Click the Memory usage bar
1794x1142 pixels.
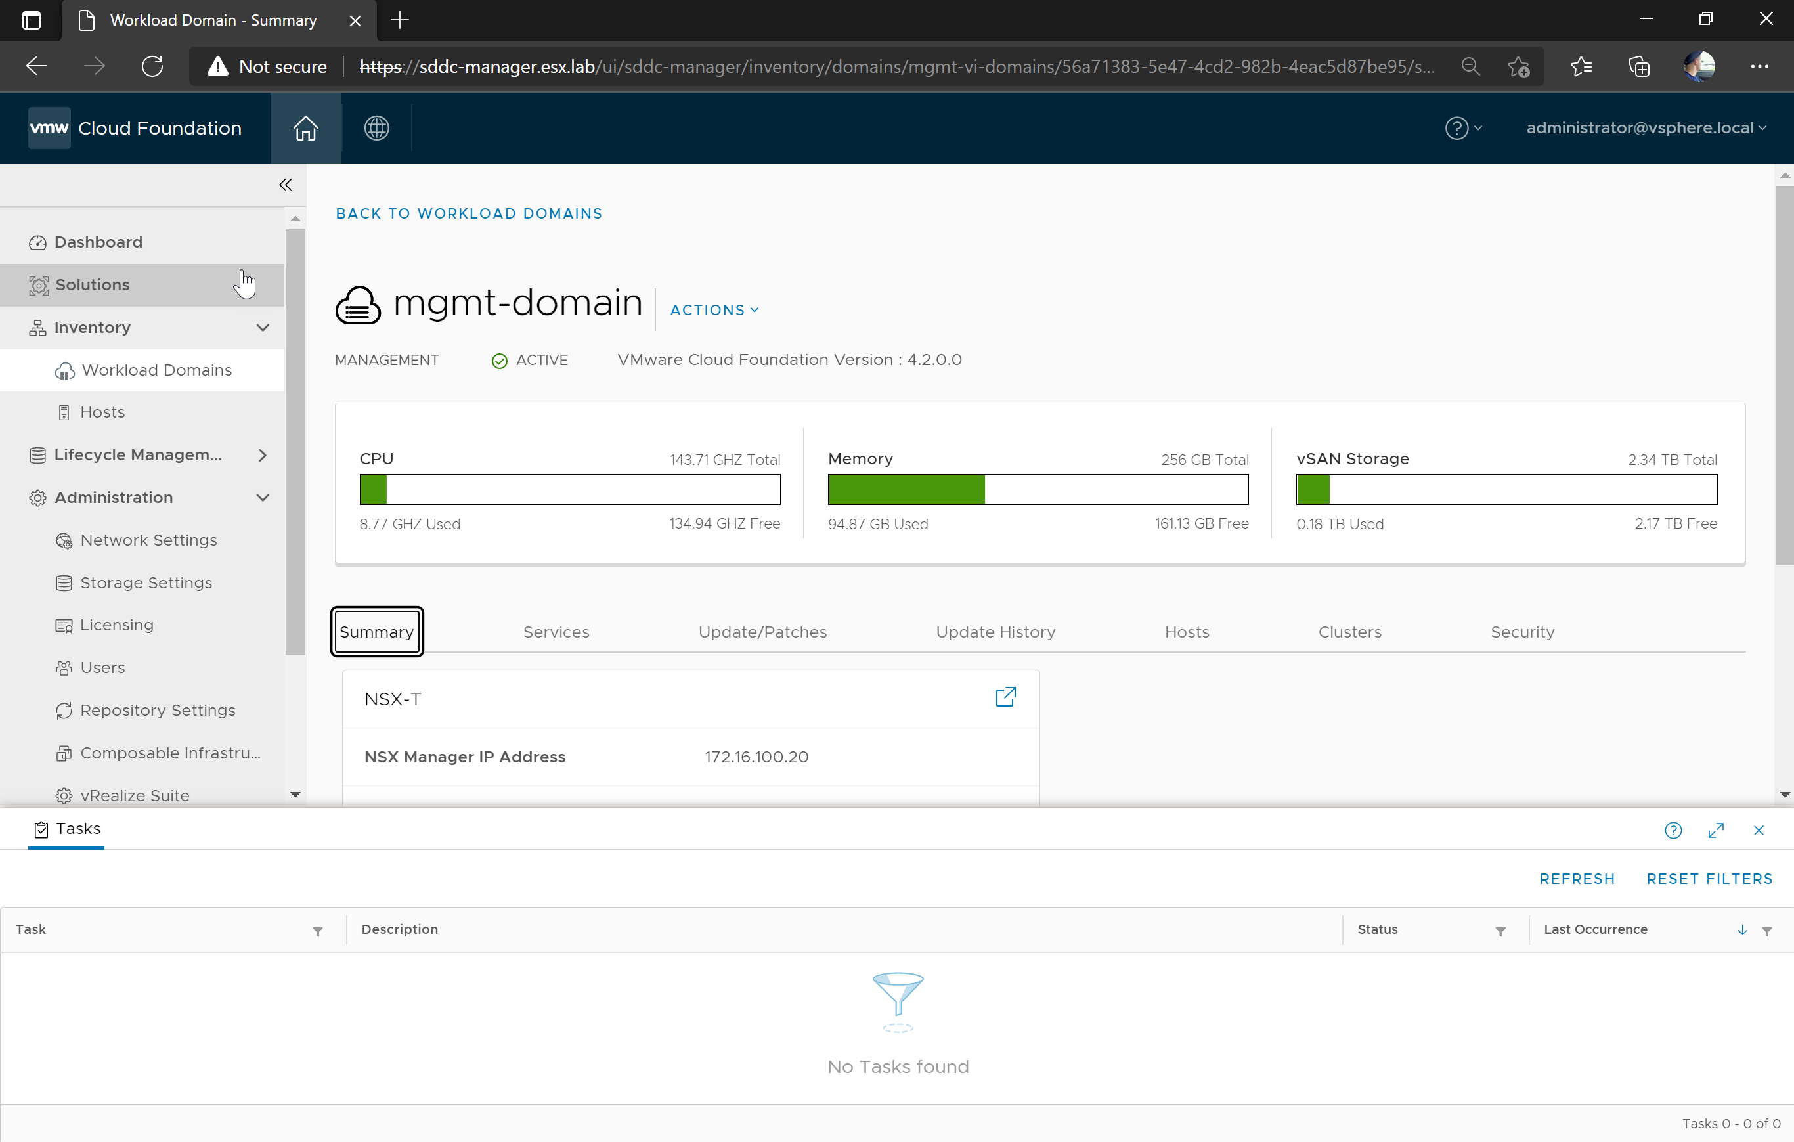[x=1038, y=489]
